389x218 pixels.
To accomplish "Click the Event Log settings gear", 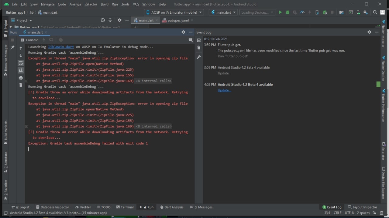I will [x=369, y=32].
